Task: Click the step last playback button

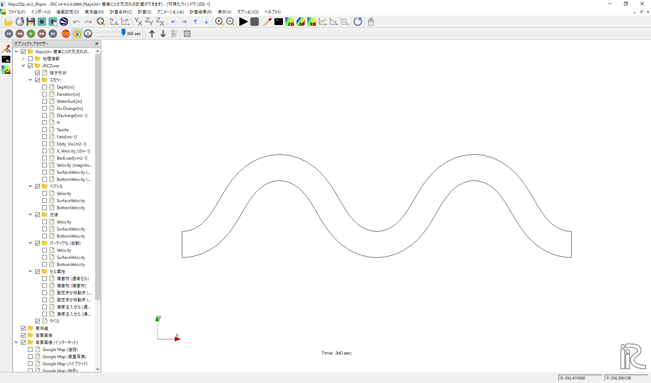Action: pos(53,34)
